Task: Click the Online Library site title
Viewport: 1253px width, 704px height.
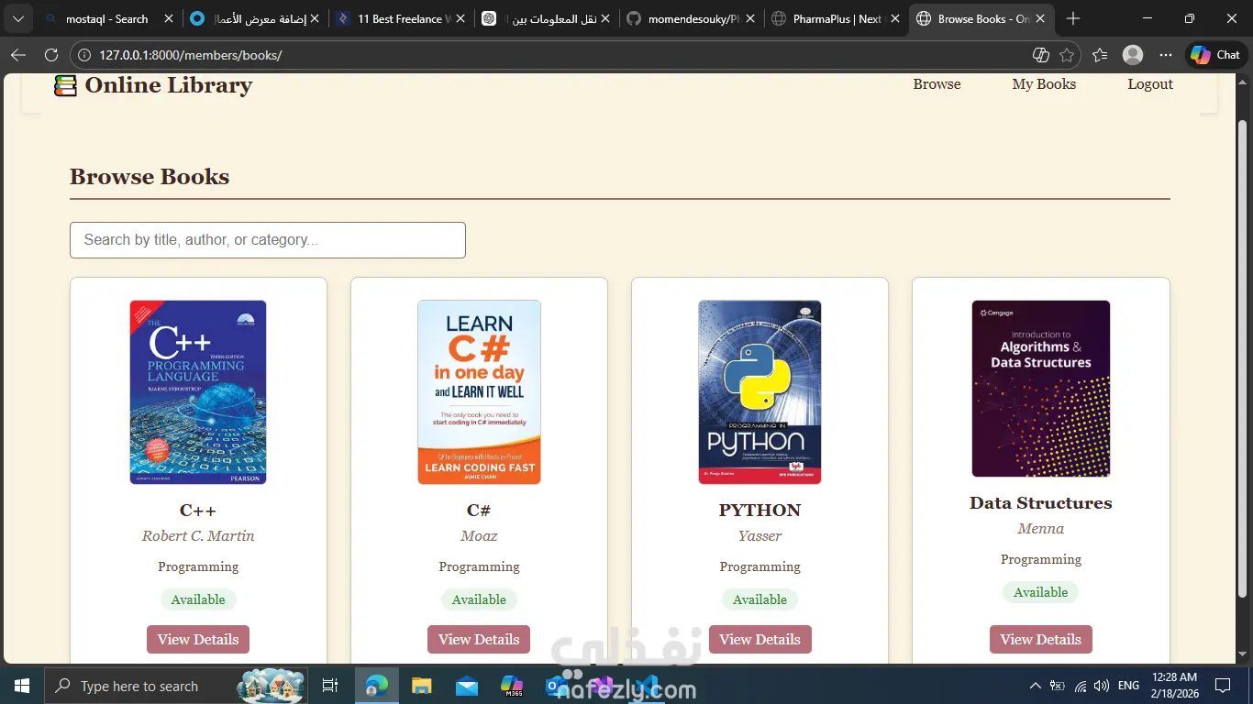Action: pyautogui.click(x=169, y=85)
